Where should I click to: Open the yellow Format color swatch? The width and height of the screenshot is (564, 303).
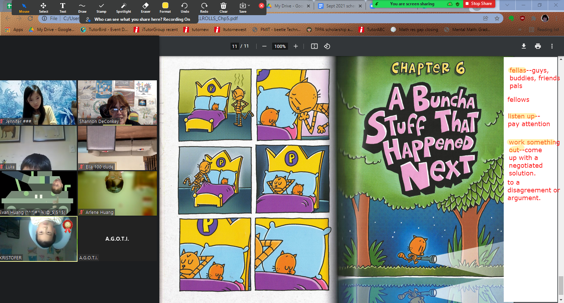coord(165,8)
